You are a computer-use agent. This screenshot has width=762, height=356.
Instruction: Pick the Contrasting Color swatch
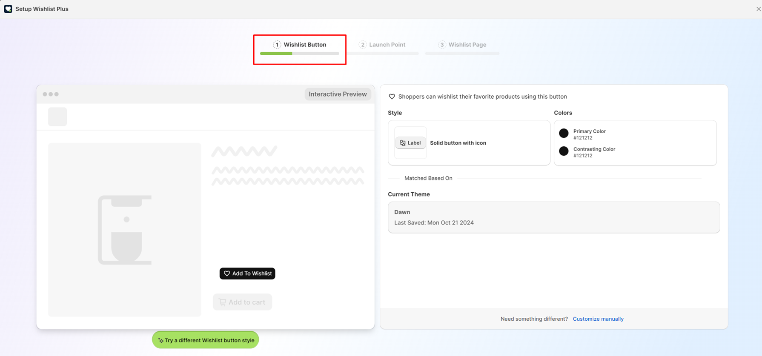coord(564,151)
